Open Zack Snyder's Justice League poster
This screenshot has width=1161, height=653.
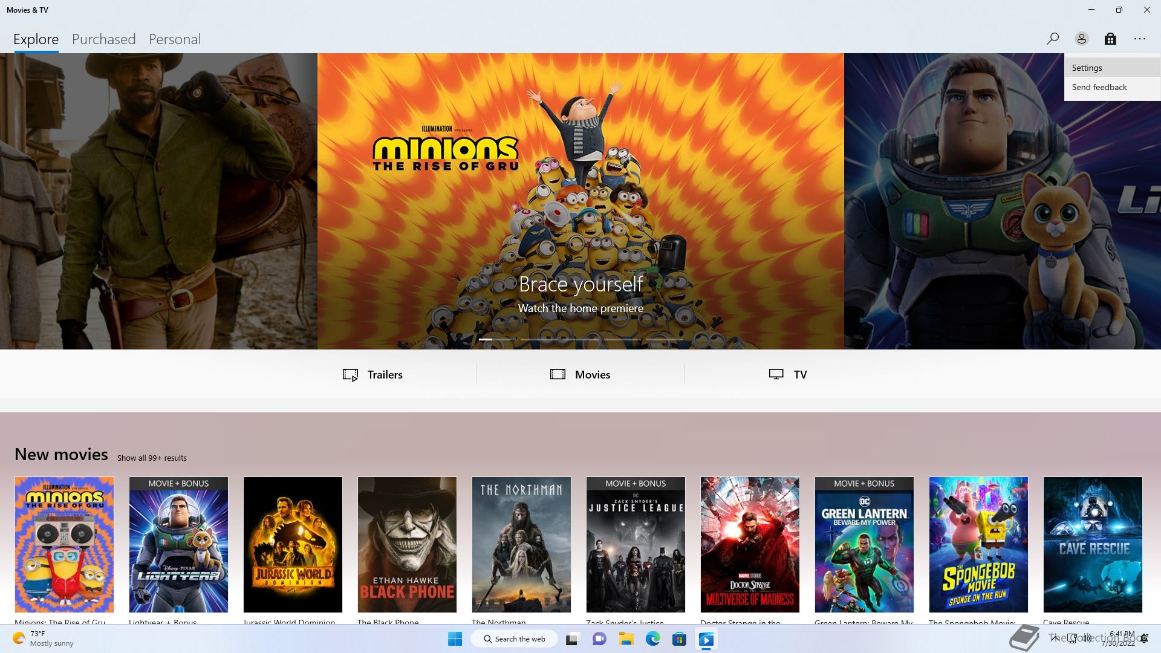(x=636, y=544)
